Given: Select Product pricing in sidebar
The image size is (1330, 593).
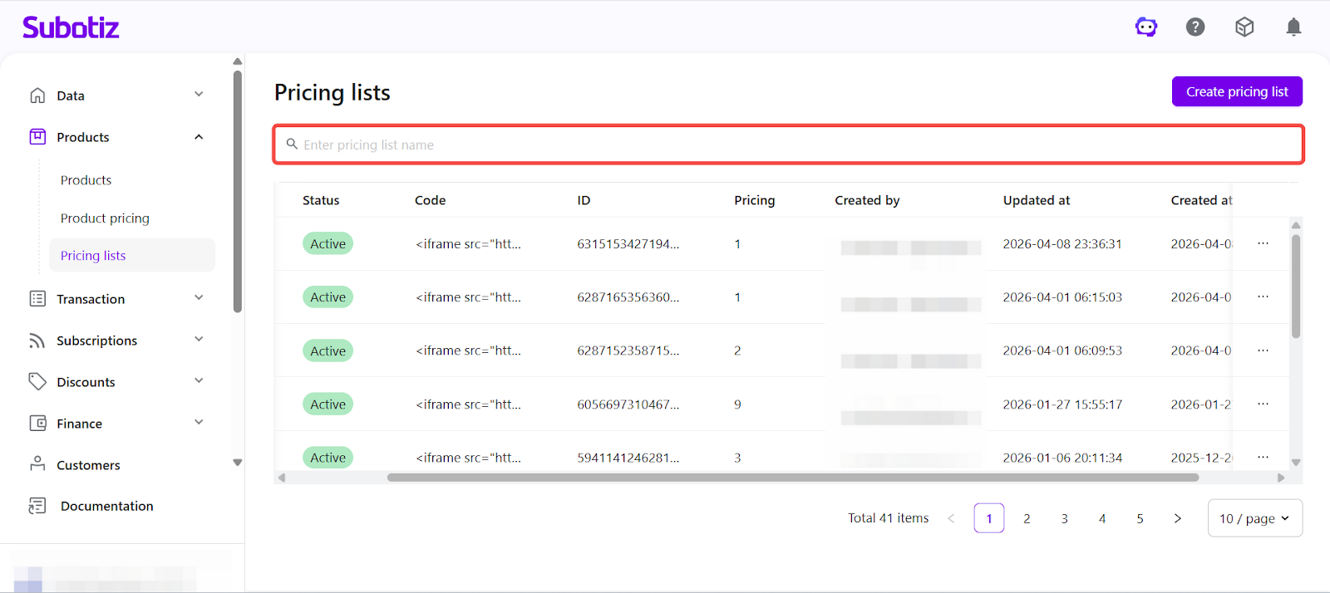Looking at the screenshot, I should 105,218.
